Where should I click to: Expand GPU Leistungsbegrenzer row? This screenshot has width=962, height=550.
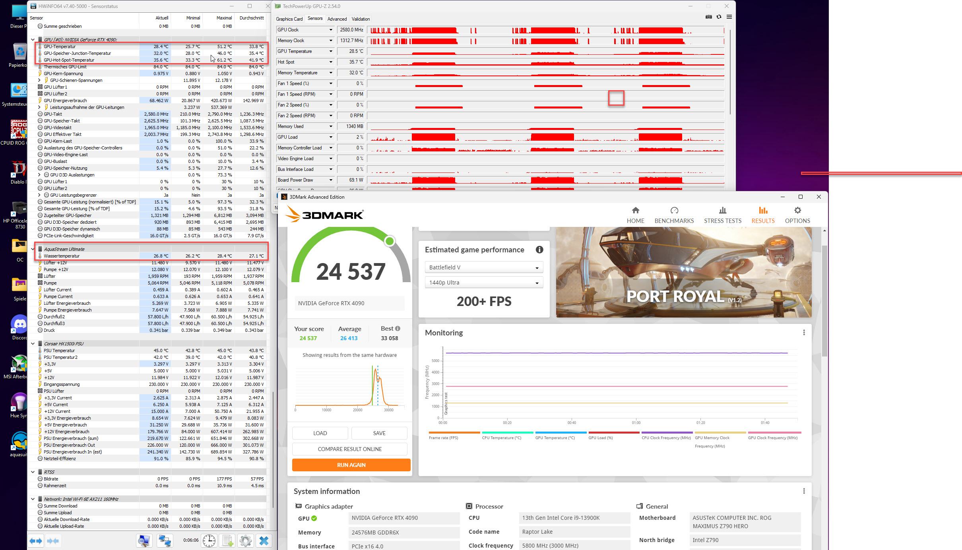(x=39, y=195)
